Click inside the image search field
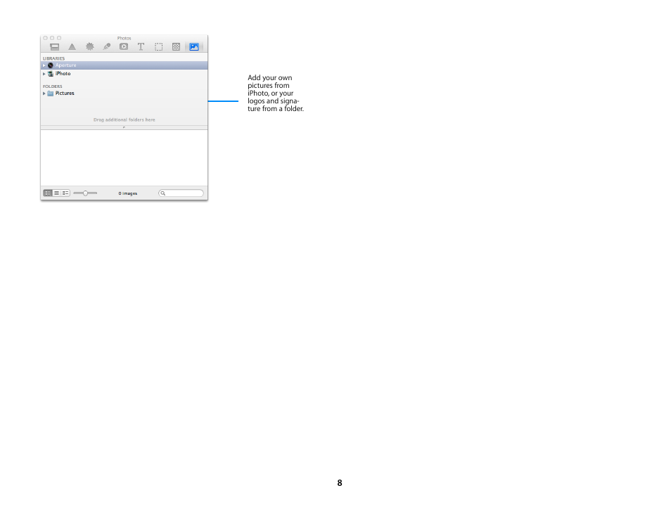Screen dimensions: 671x509 click(181, 193)
